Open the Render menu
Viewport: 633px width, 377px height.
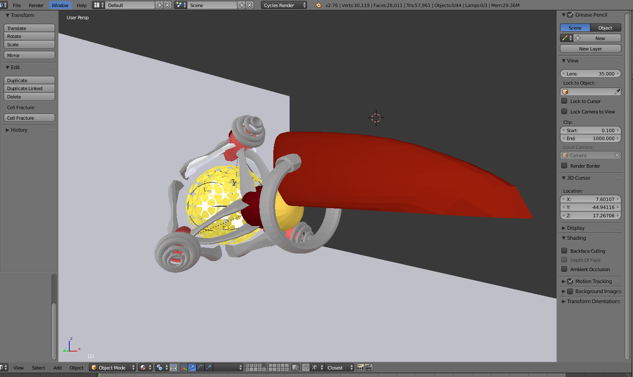[36, 5]
